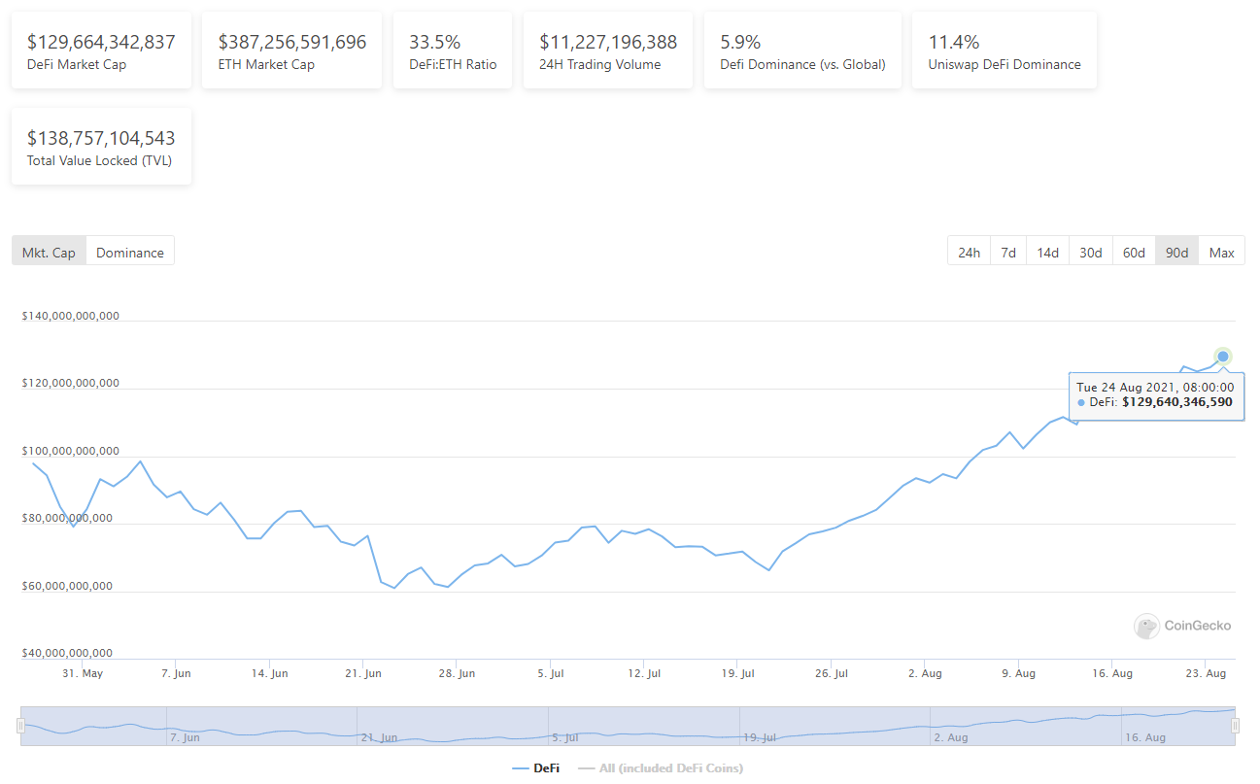Select the 30d time range
This screenshot has width=1260, height=784.
pyautogui.click(x=1091, y=252)
